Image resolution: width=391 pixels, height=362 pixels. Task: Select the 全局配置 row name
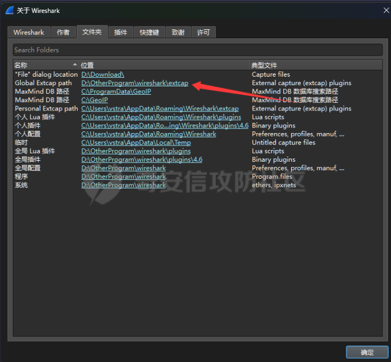[x=28, y=168]
